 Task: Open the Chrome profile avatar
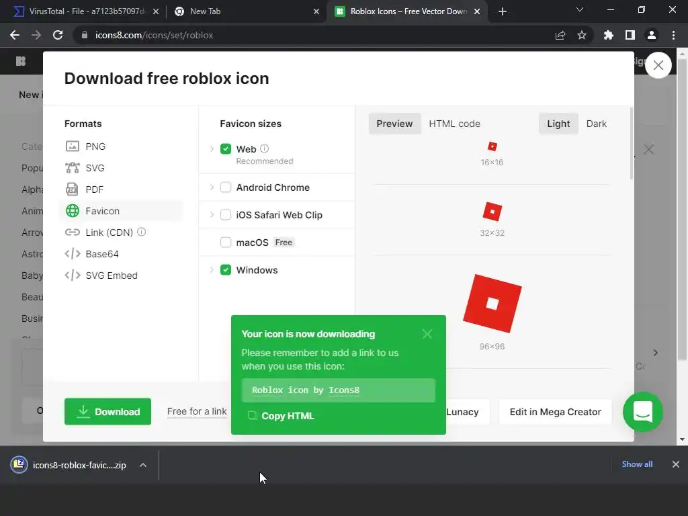point(652,35)
